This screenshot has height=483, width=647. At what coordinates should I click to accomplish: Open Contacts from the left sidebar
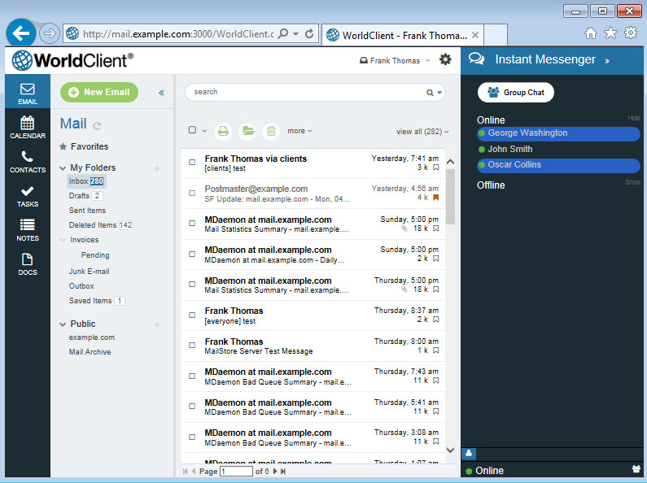[x=28, y=162]
